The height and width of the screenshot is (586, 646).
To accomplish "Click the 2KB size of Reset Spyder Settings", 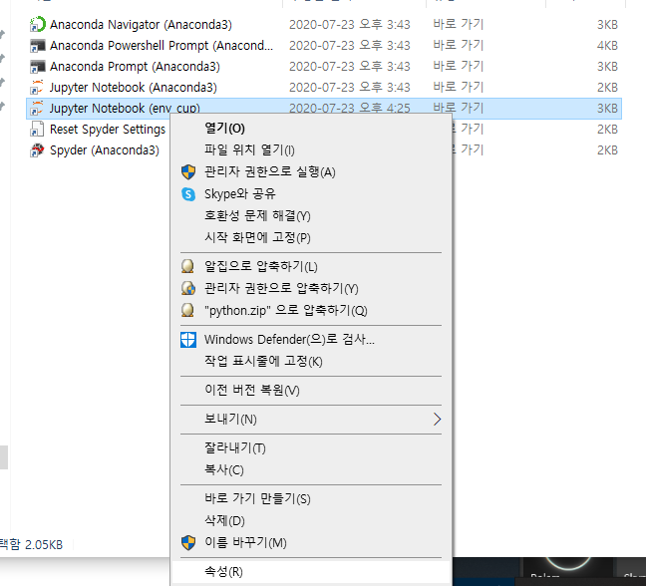I will click(x=607, y=130).
